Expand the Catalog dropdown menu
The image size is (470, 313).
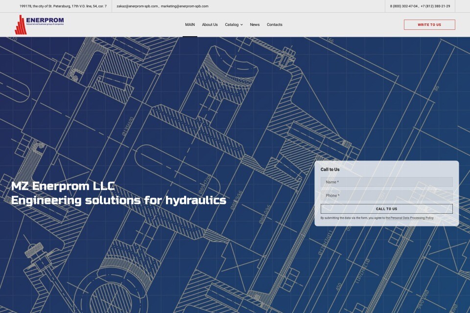pos(234,24)
